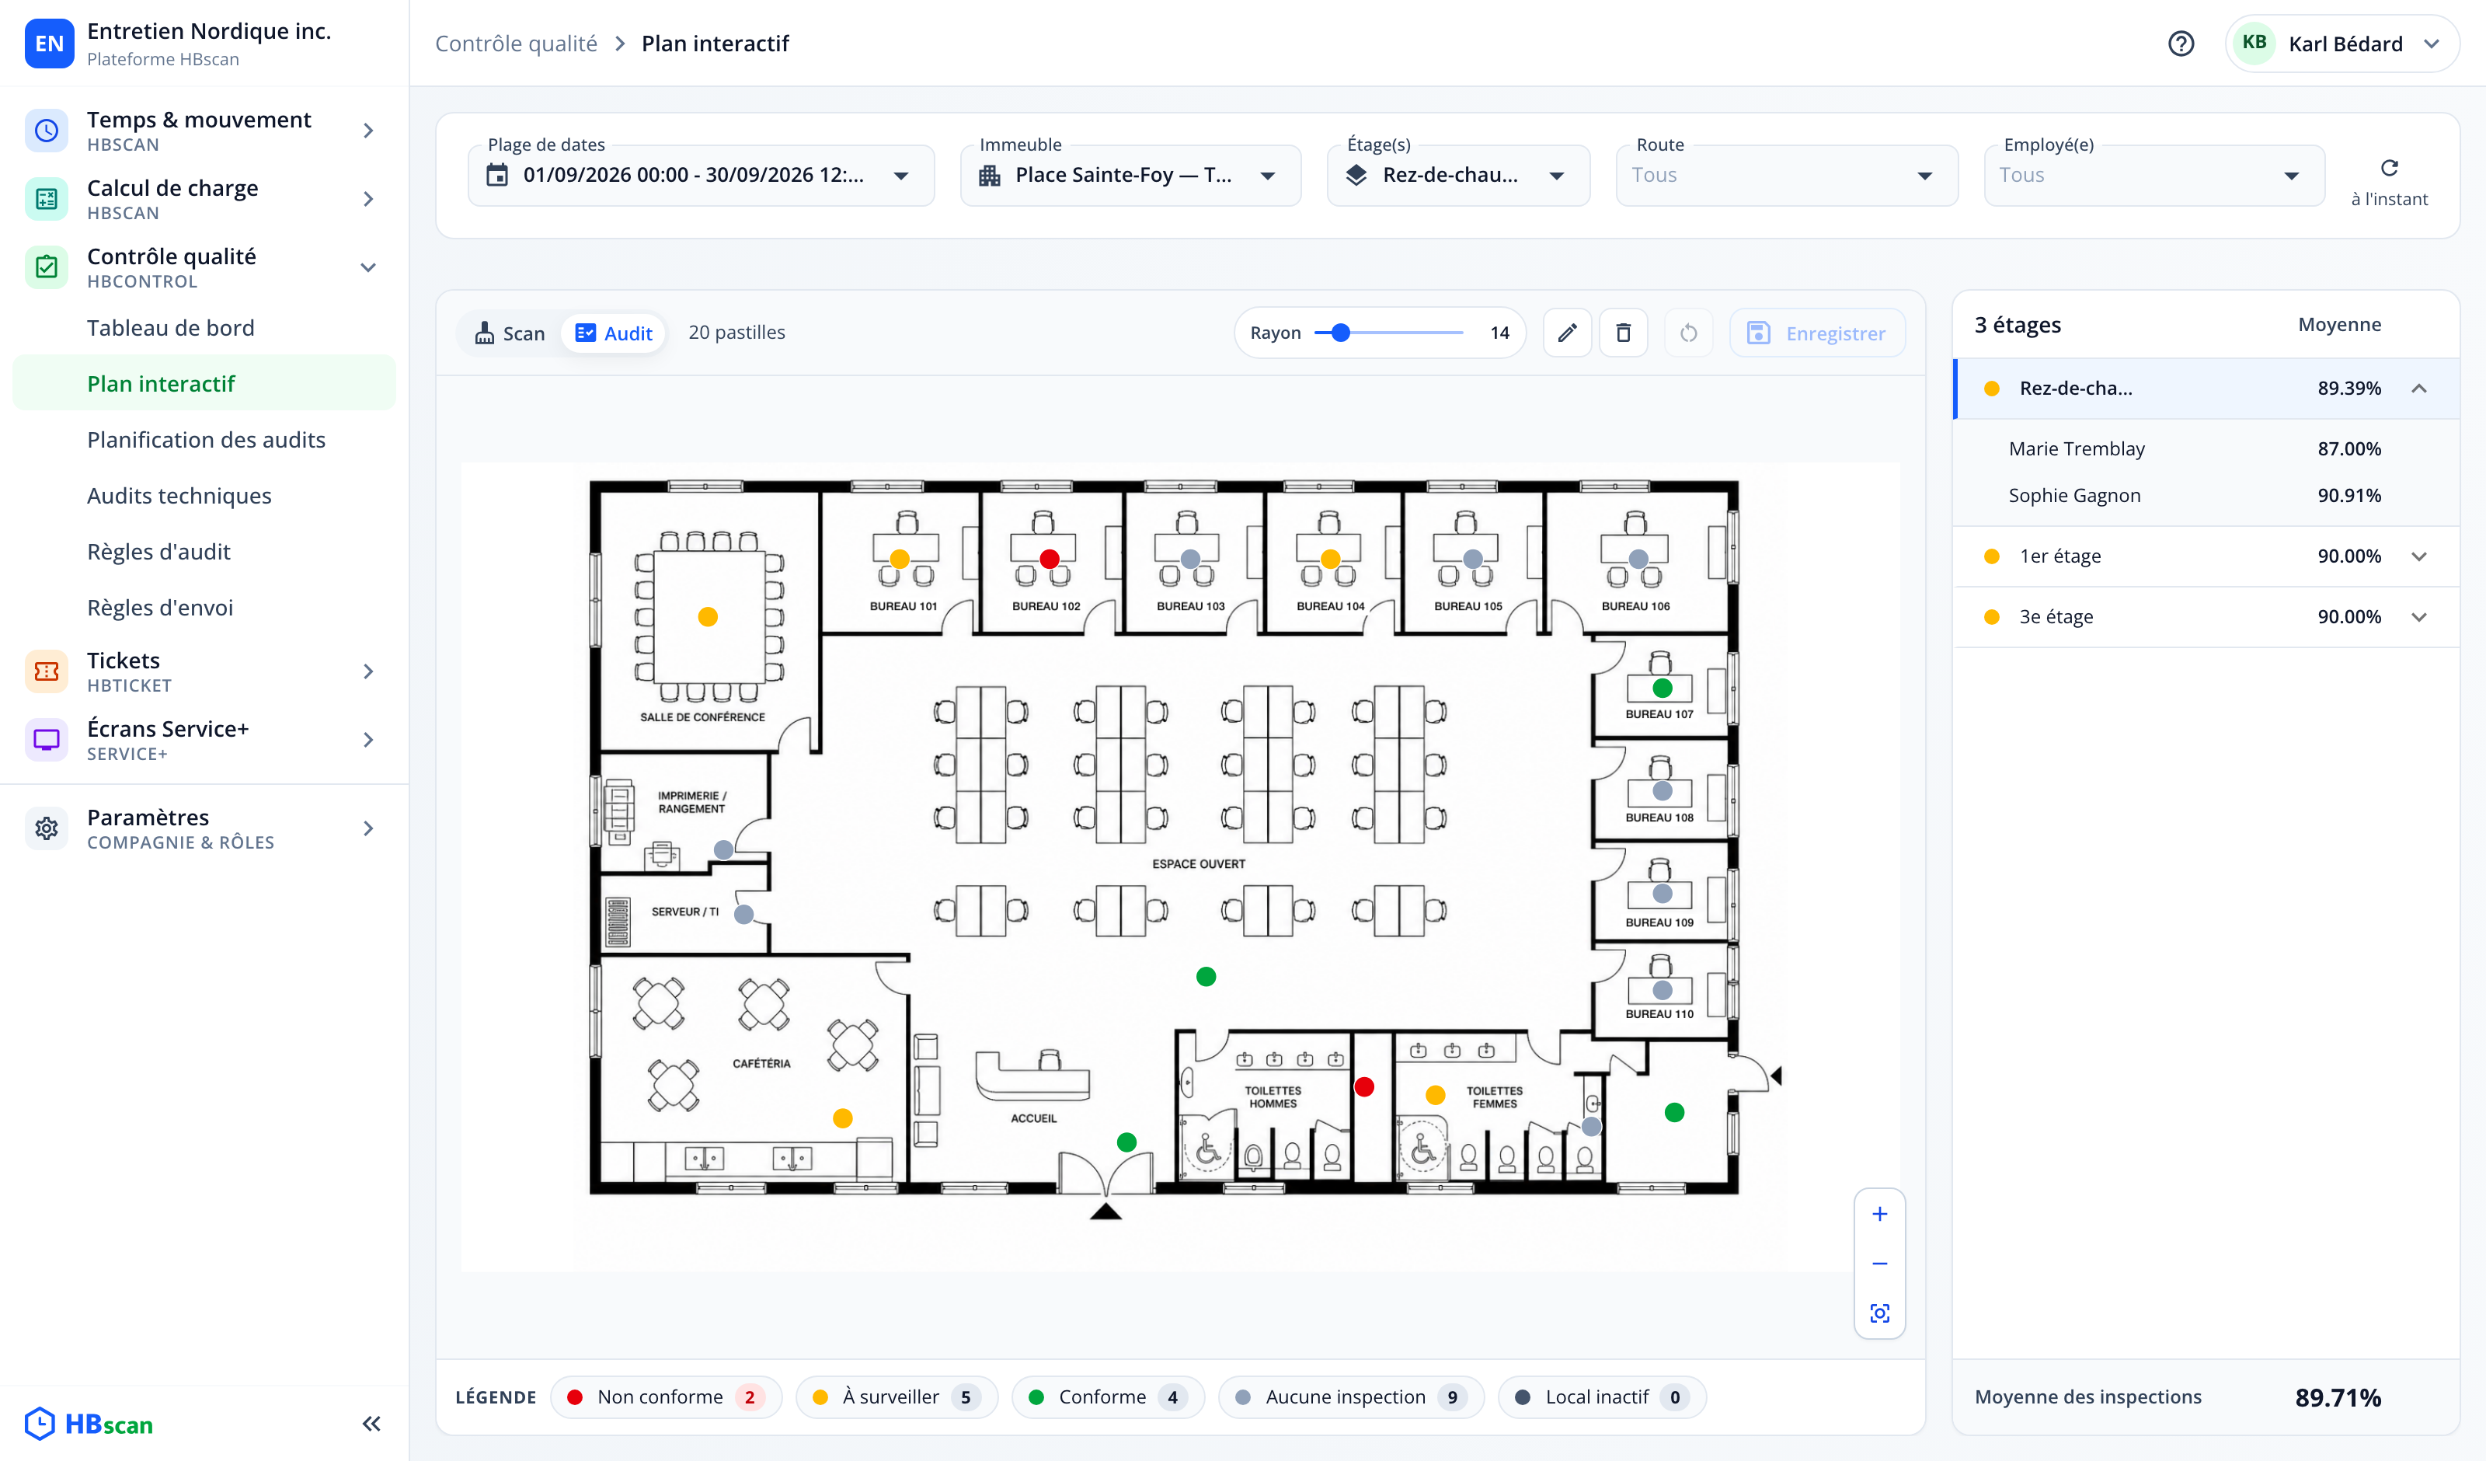Viewport: 2486px width, 1461px height.
Task: Switch to Scan mode
Action: (x=509, y=333)
